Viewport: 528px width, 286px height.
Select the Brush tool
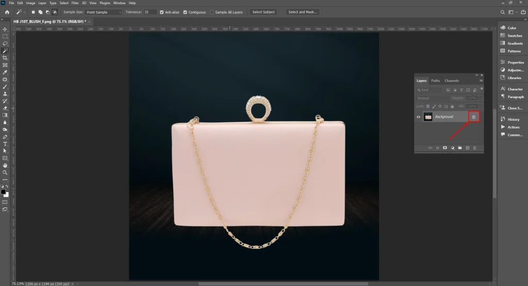coord(5,87)
